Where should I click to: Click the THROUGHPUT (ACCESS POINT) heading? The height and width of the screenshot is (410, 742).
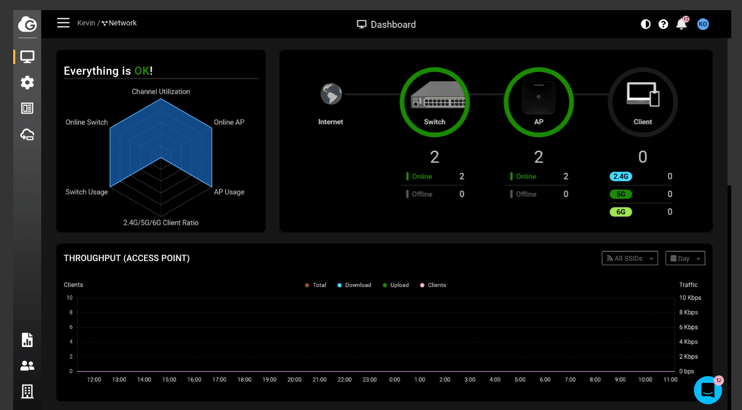[127, 258]
